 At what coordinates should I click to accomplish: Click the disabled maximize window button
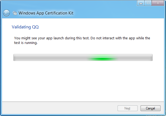click(x=148, y=3)
